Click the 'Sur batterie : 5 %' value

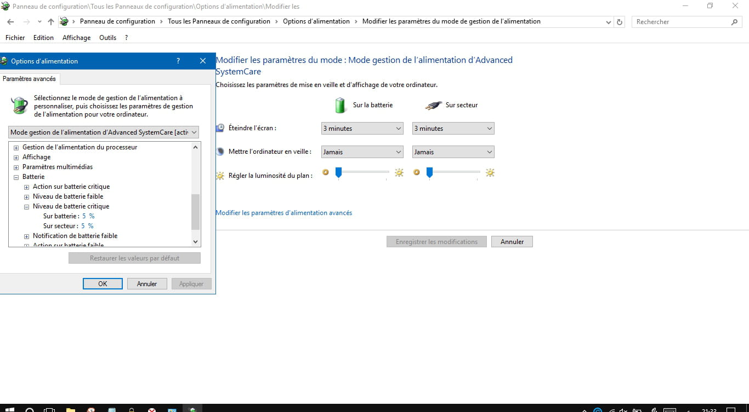click(88, 217)
